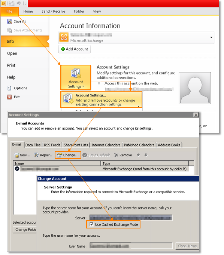This screenshot has height=255, width=224.
Task: Open the Customize Quick Access Toolbar arrow
Action: click(25, 3)
